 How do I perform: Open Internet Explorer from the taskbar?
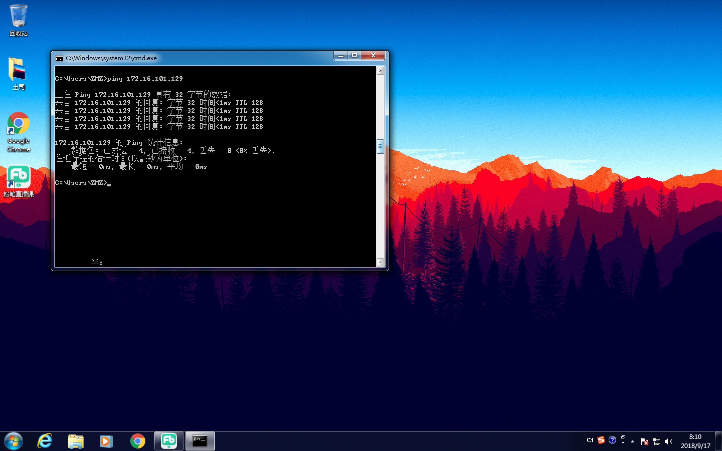click(x=45, y=441)
